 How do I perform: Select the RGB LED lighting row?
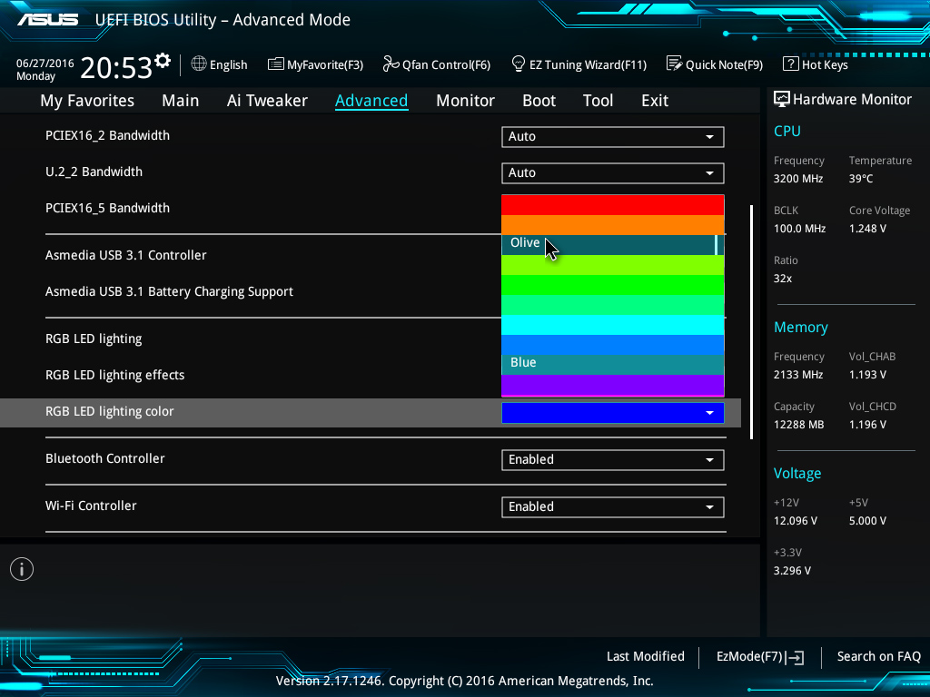tap(94, 339)
